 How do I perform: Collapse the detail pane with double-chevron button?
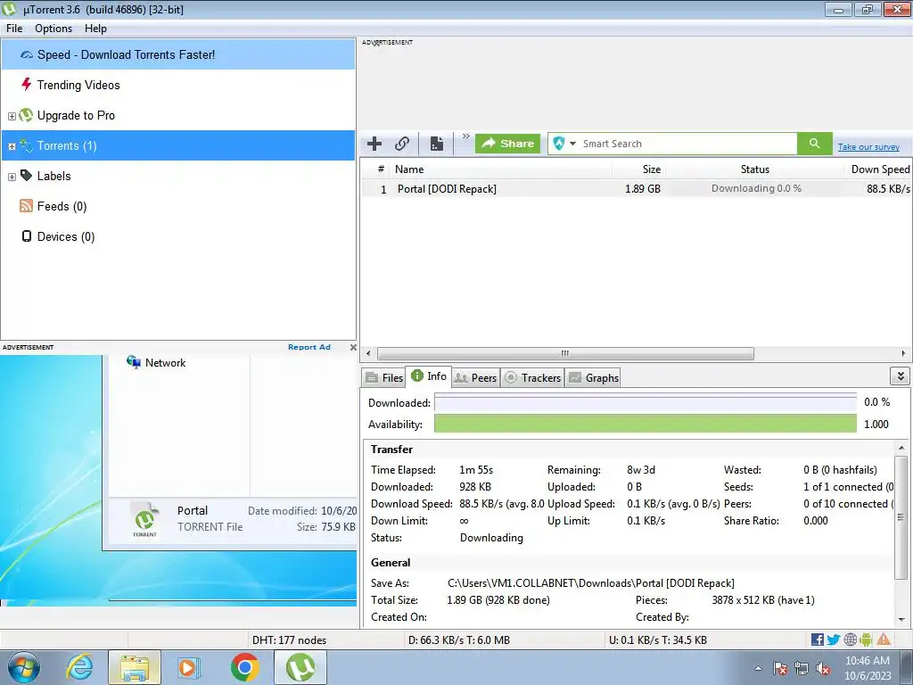[x=901, y=376]
